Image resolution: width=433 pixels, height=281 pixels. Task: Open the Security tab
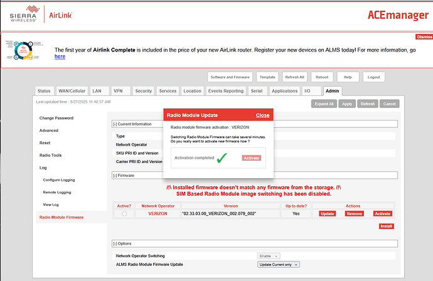(143, 91)
